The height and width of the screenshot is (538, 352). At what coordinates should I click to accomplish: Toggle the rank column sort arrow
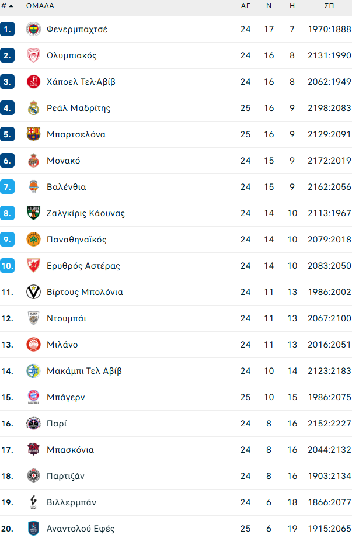click(11, 7)
